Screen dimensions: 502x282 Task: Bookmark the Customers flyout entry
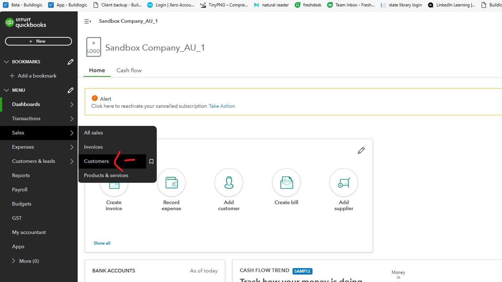[x=151, y=161]
